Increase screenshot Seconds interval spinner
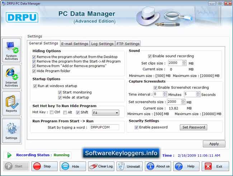This screenshot has width=233, height=176. pos(198,93)
